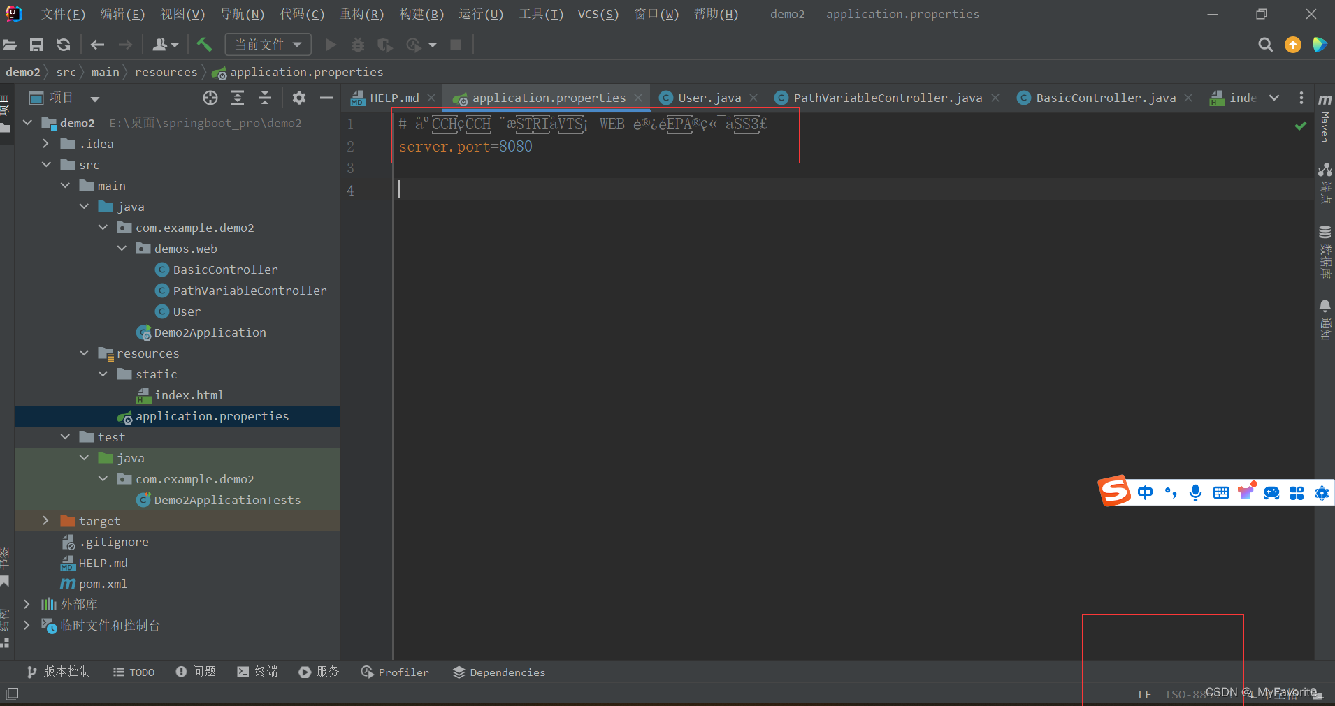The image size is (1335, 706).
Task: Open the Project view mode dropdown arrow
Action: tap(94, 98)
